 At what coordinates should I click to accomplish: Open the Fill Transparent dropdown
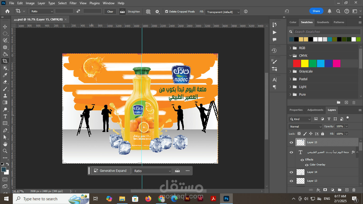click(x=223, y=12)
